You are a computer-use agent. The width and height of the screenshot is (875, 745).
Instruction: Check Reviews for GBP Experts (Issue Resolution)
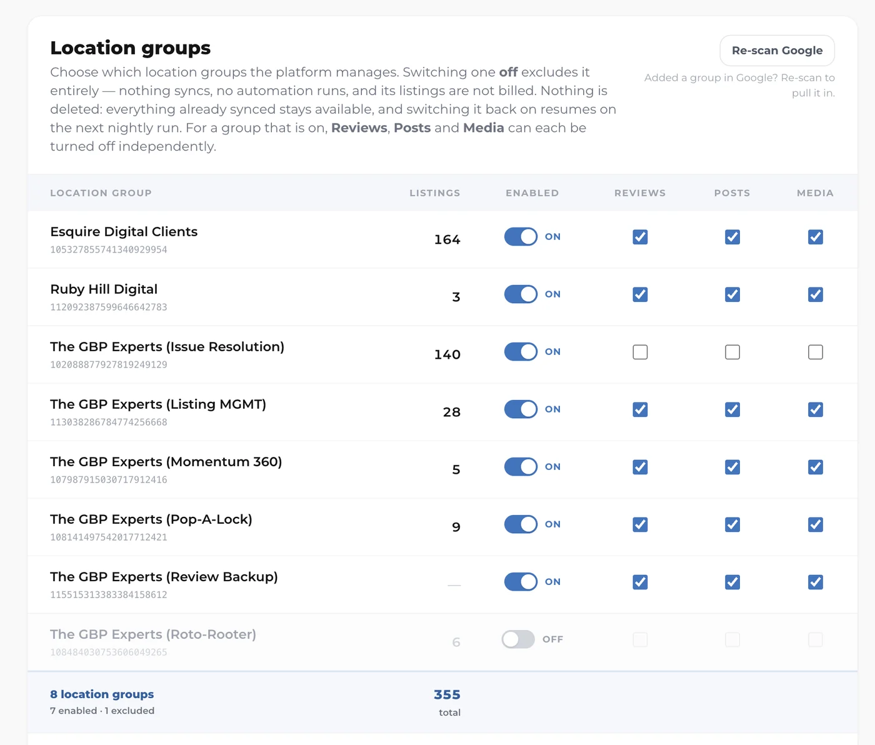pyautogui.click(x=640, y=352)
